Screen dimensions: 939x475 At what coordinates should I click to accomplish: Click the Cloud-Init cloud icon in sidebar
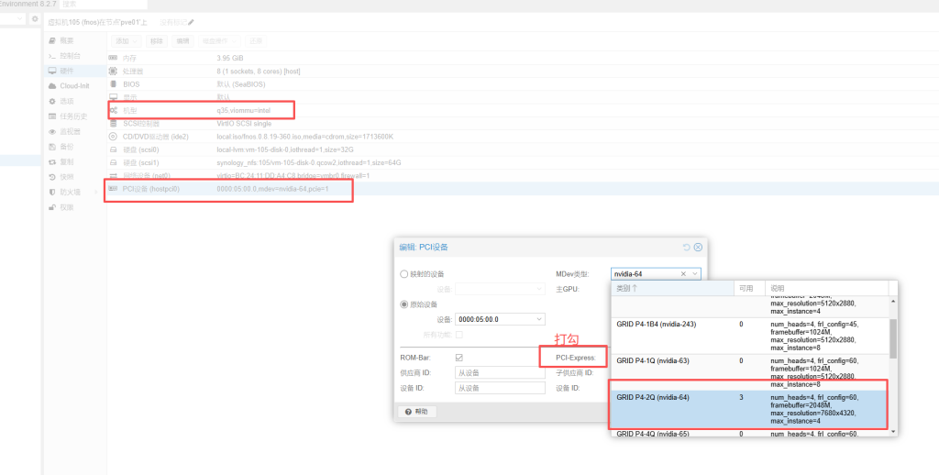52,86
